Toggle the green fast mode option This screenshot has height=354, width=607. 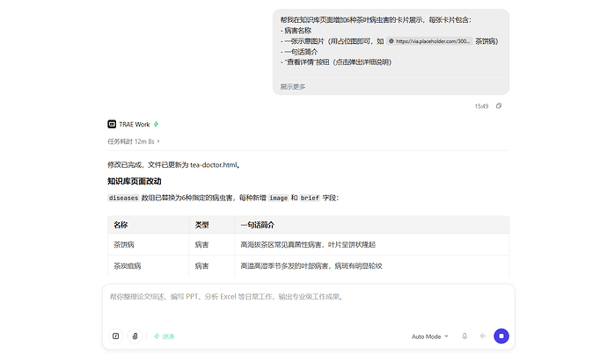[x=165, y=336]
